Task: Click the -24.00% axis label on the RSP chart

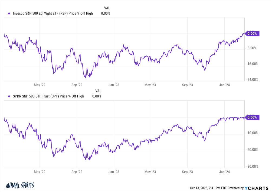Action: point(252,80)
